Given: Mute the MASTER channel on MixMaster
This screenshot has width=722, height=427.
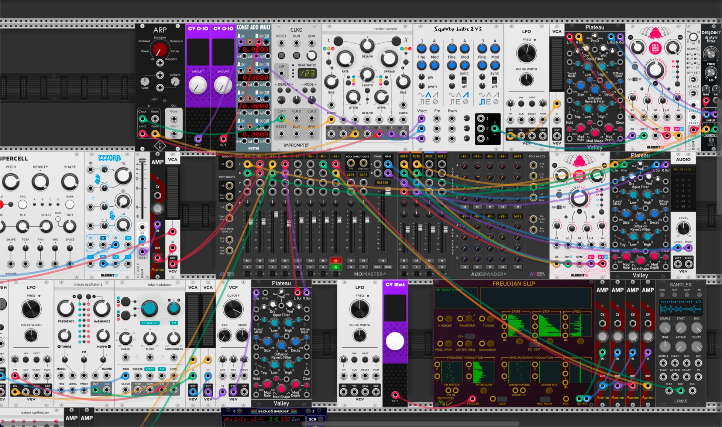Looking at the screenshot, I should [x=382, y=260].
